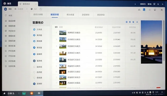Click the active blue underlined second tab

pos(55,15)
